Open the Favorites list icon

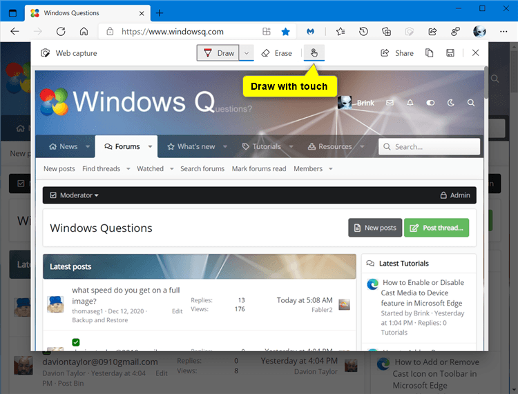coord(340,32)
